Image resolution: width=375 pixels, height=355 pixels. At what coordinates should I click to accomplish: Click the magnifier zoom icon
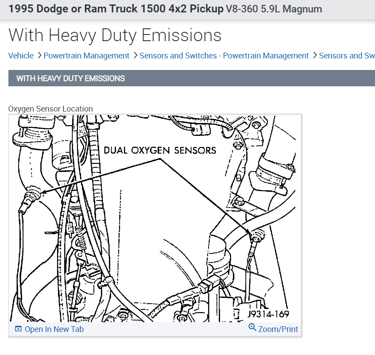pyautogui.click(x=252, y=327)
